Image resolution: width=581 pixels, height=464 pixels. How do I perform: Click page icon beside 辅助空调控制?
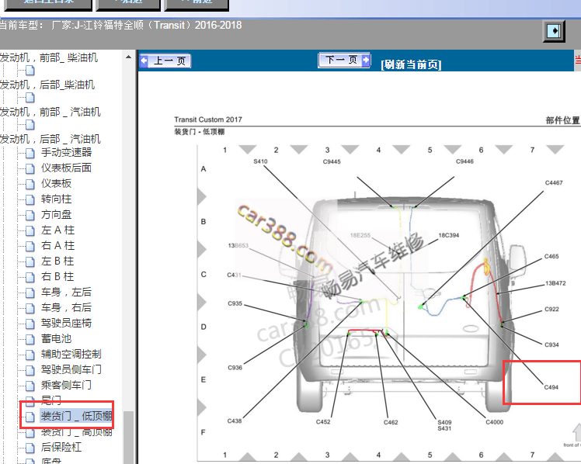tap(30, 355)
